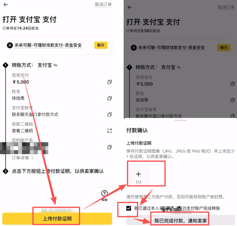Screen dimensions: 237x226
Task: Click 取消订单 in the left screen
Action: (103, 5)
